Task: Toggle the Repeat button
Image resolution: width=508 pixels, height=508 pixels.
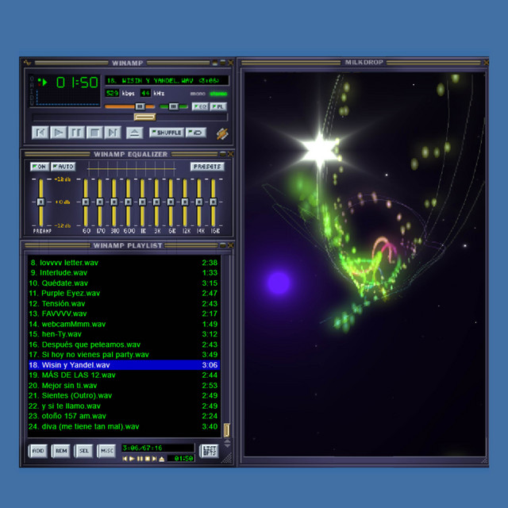Action: (x=196, y=133)
